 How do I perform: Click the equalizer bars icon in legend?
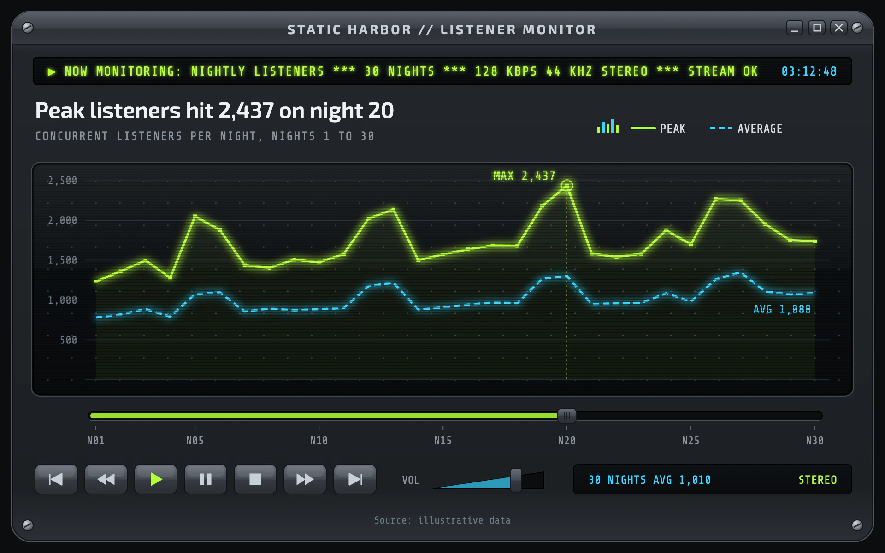tap(608, 126)
